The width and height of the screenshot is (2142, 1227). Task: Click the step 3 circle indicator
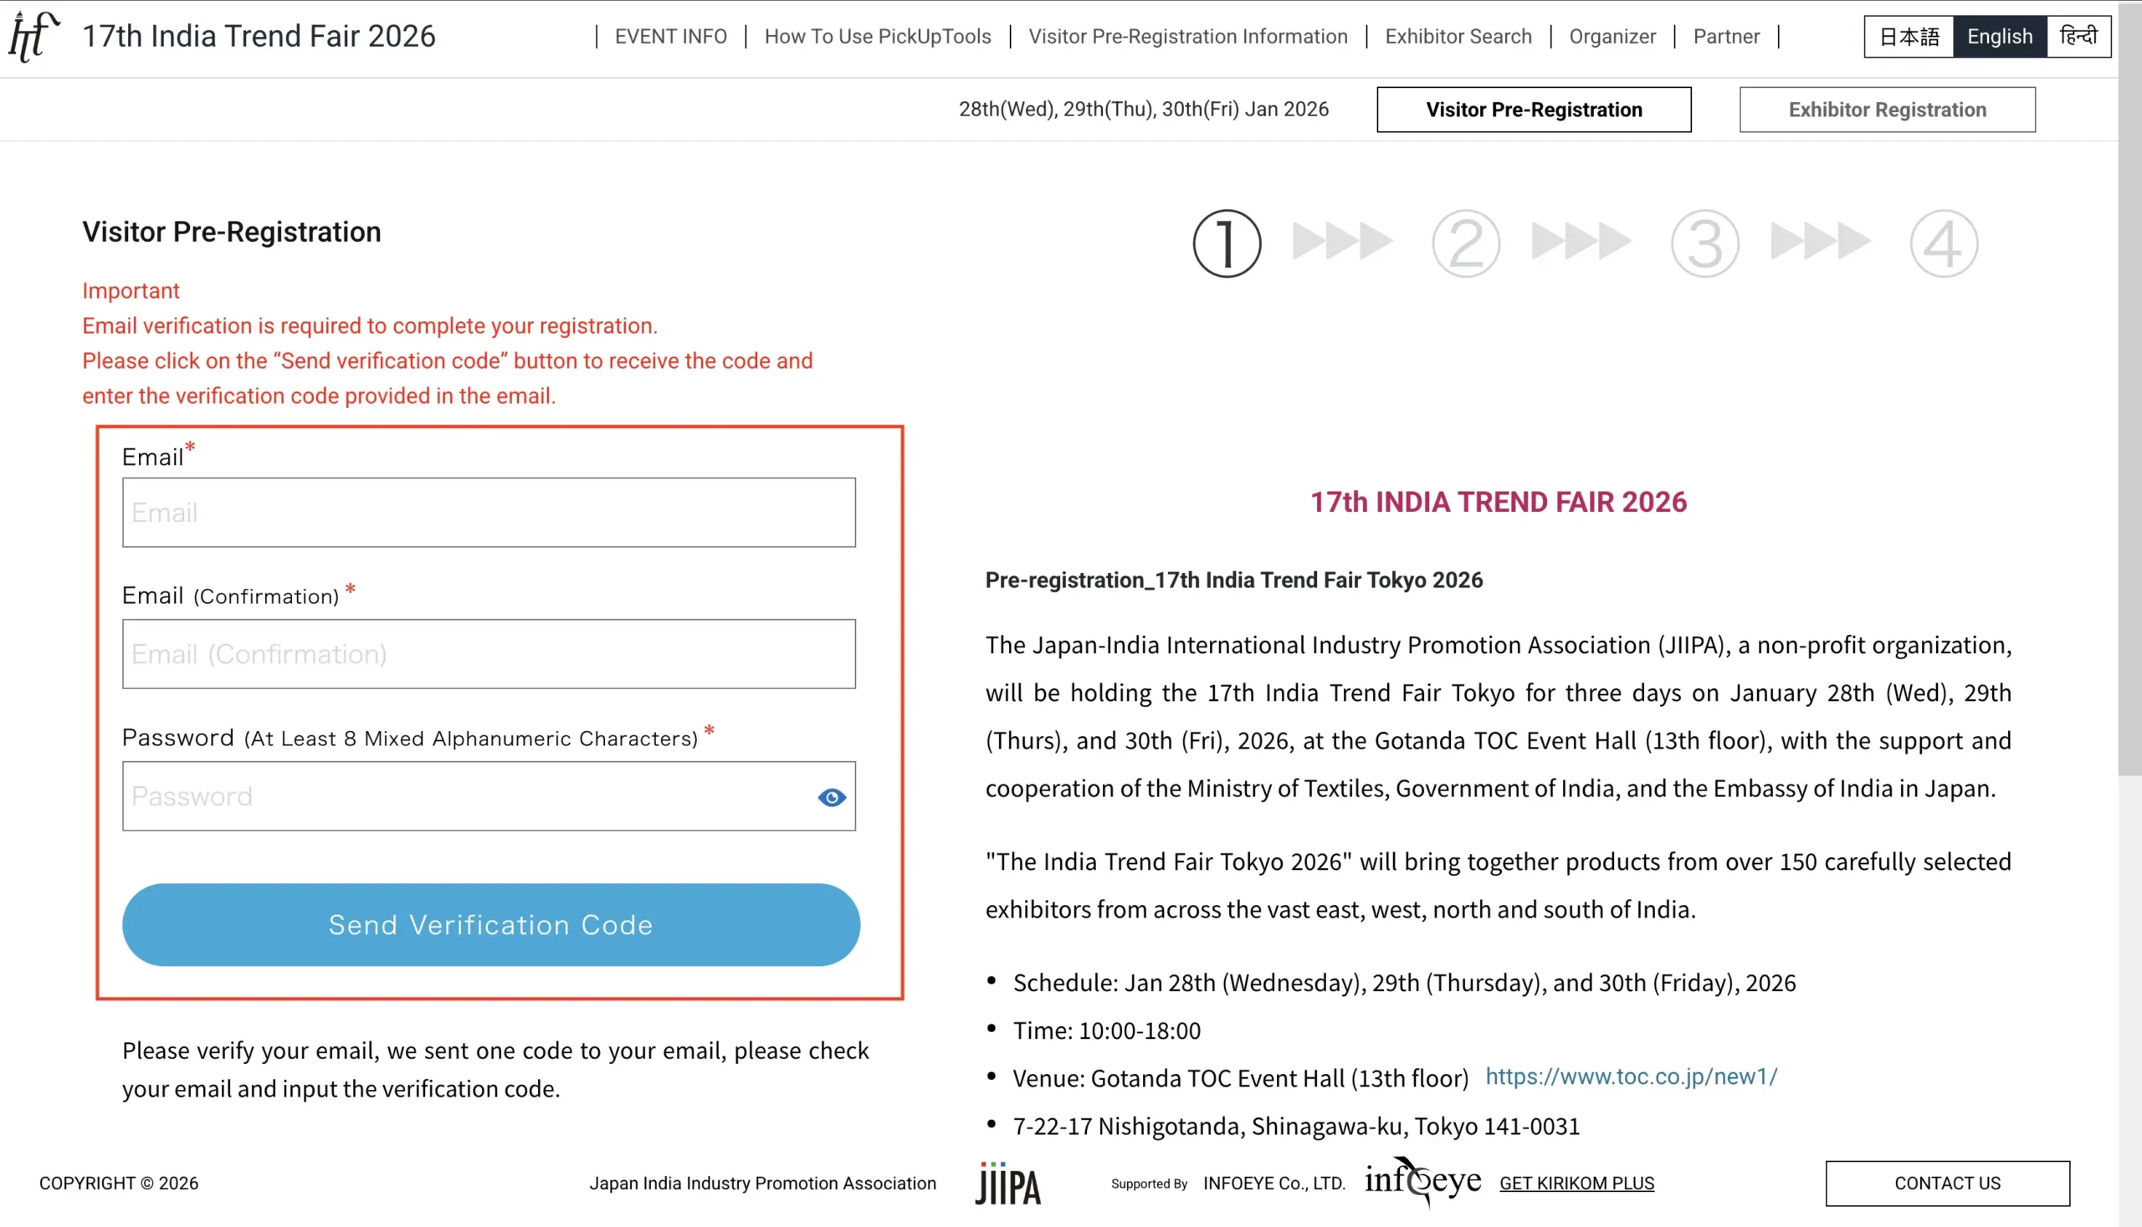[x=1704, y=243]
